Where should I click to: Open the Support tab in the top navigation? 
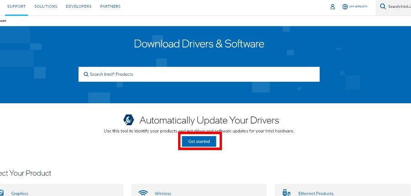tap(16, 6)
